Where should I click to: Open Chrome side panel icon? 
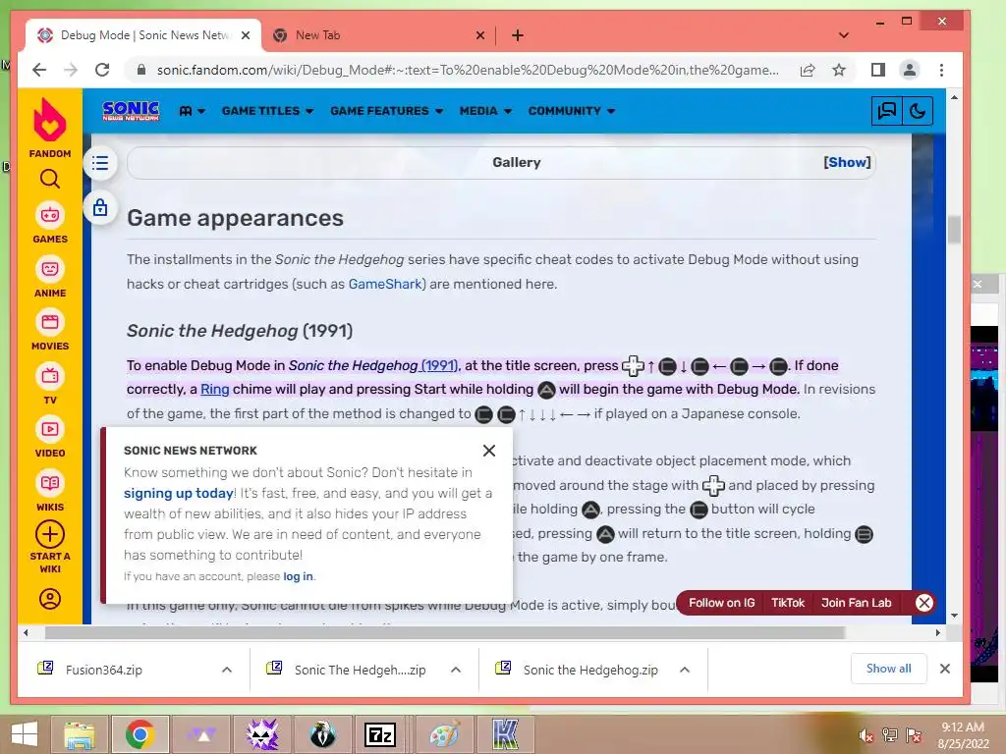[x=877, y=70]
